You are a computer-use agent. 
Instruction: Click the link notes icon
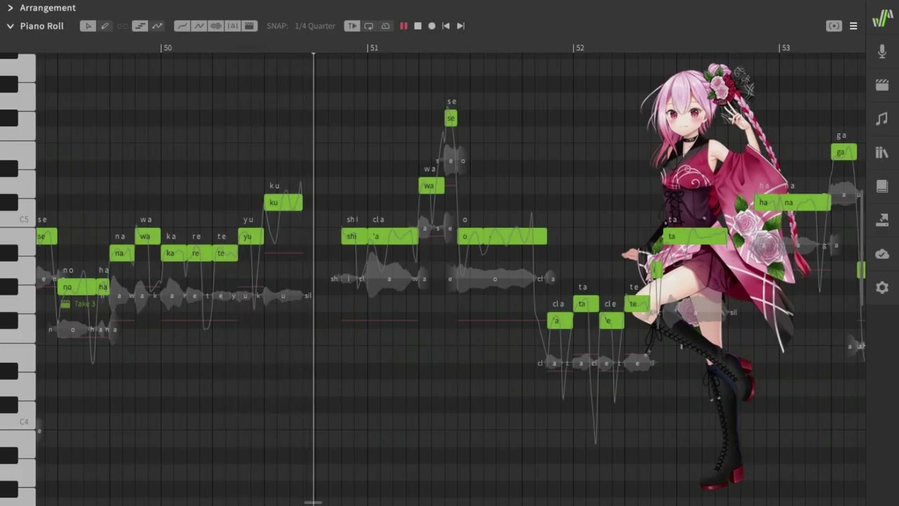tap(122, 26)
